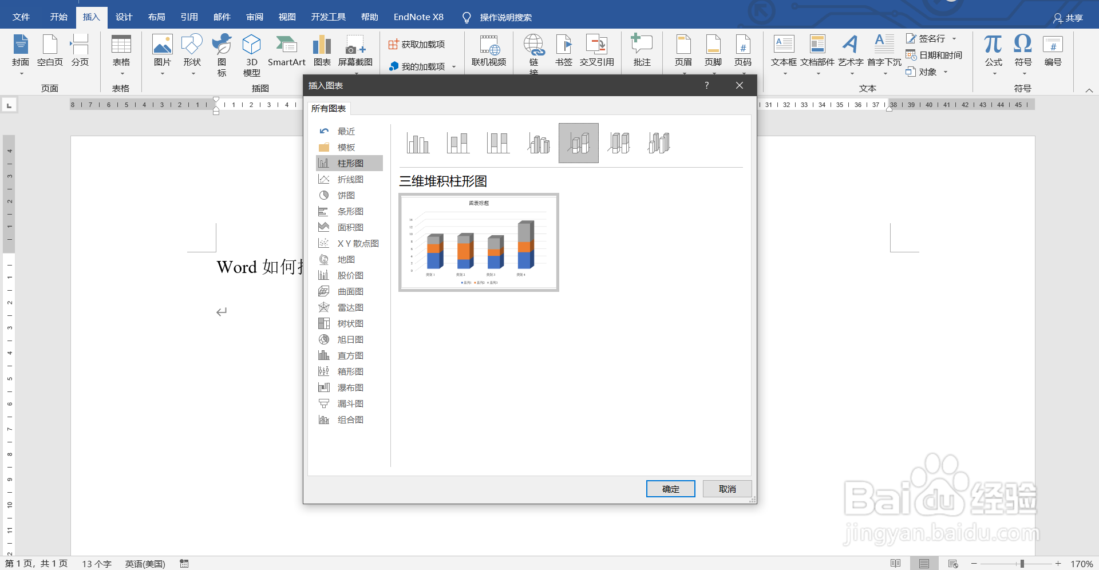Click the 共享 share button
The height and width of the screenshot is (570, 1099).
(x=1068, y=18)
